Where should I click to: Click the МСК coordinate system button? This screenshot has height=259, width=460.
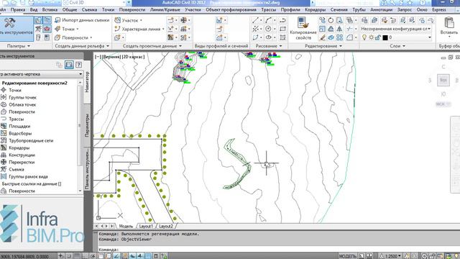(x=443, y=104)
